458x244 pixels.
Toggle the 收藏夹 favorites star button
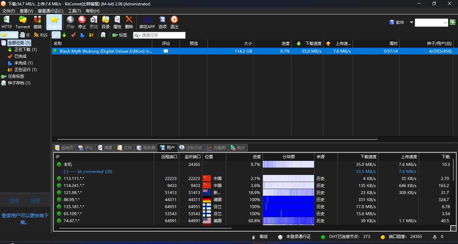54,22
